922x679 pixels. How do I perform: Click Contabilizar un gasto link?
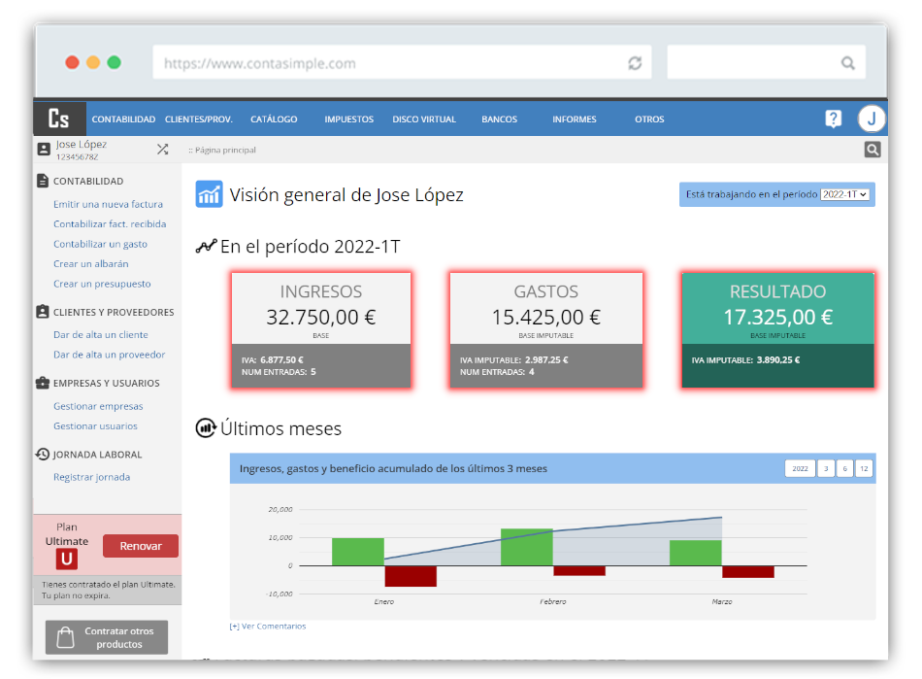click(x=101, y=244)
